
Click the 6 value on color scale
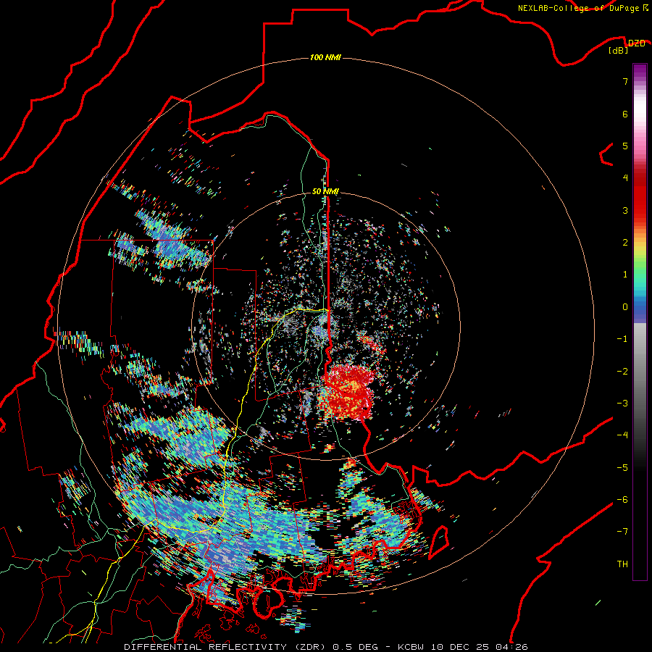(x=625, y=114)
